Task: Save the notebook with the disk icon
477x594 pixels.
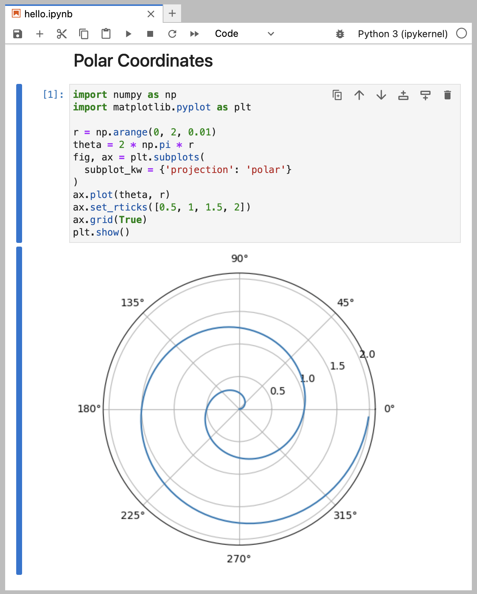Action: coord(18,34)
